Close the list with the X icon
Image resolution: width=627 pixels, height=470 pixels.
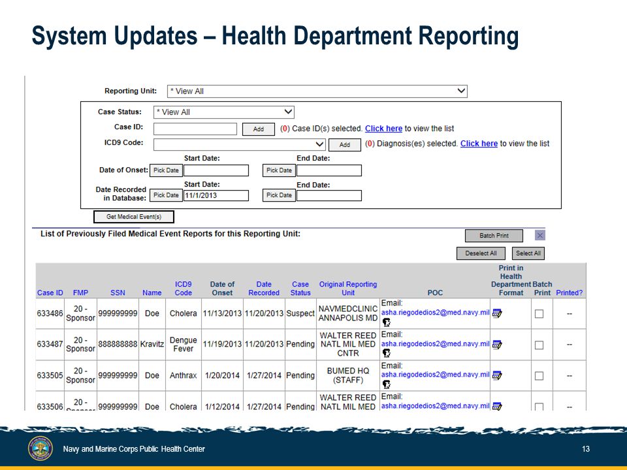click(x=540, y=236)
